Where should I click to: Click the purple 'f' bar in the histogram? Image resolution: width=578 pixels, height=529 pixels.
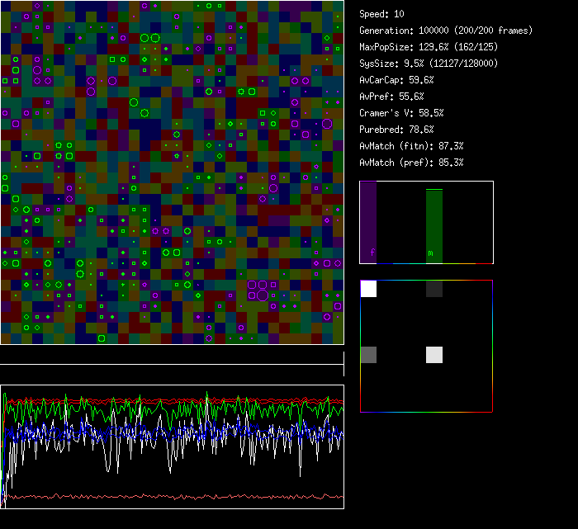pyautogui.click(x=368, y=221)
